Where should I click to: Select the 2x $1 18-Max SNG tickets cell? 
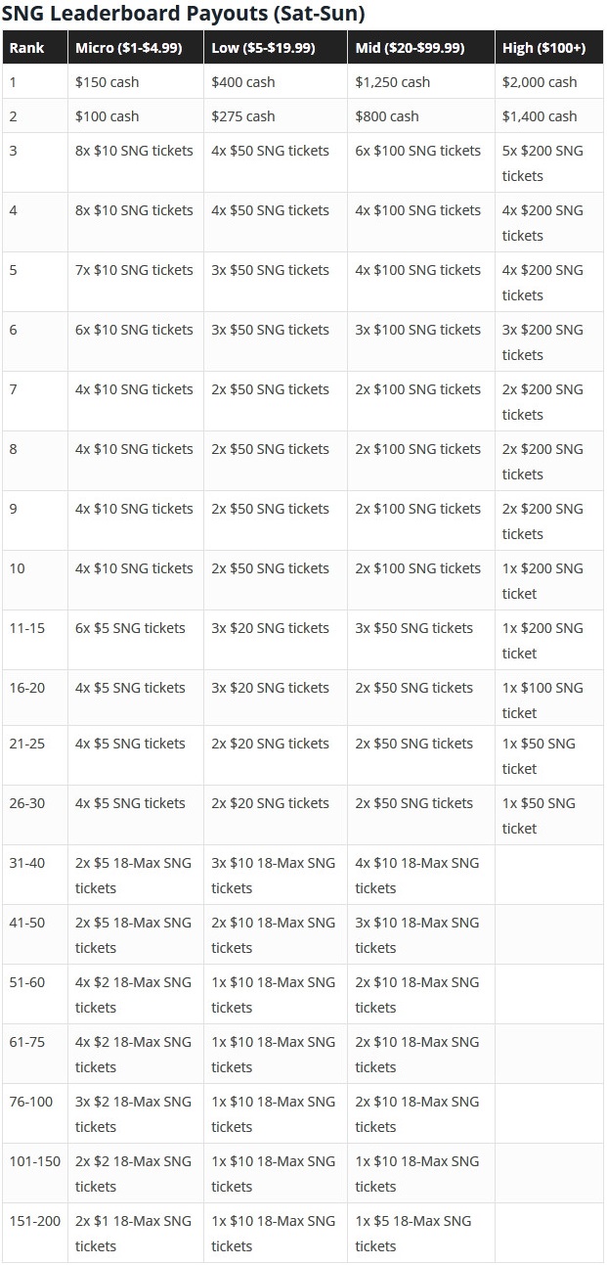[135, 1234]
